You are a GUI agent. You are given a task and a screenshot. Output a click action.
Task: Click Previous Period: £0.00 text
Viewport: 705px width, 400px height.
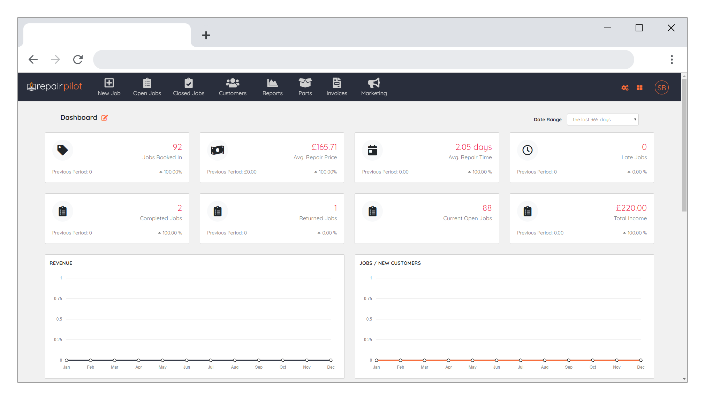pyautogui.click(x=232, y=172)
